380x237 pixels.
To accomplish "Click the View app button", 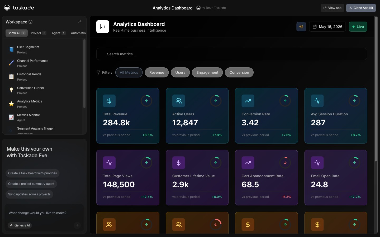I will (x=332, y=8).
